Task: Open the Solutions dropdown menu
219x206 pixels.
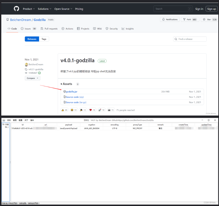Action: [45, 9]
